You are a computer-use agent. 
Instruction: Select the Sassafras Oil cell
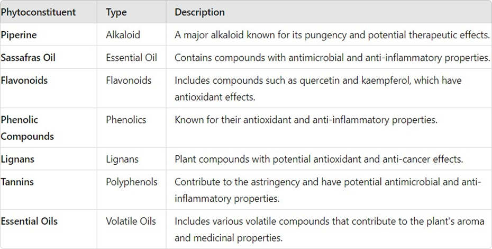(28, 58)
